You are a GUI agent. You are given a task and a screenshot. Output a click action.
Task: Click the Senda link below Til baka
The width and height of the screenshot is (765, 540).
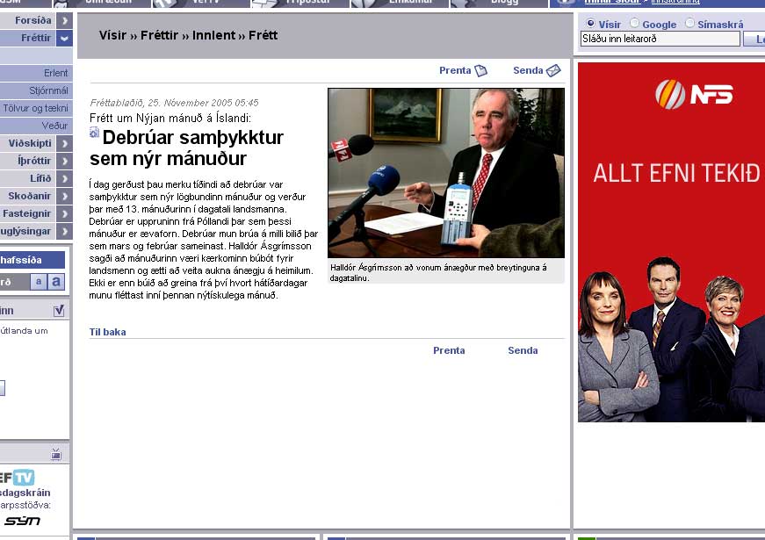pos(523,350)
